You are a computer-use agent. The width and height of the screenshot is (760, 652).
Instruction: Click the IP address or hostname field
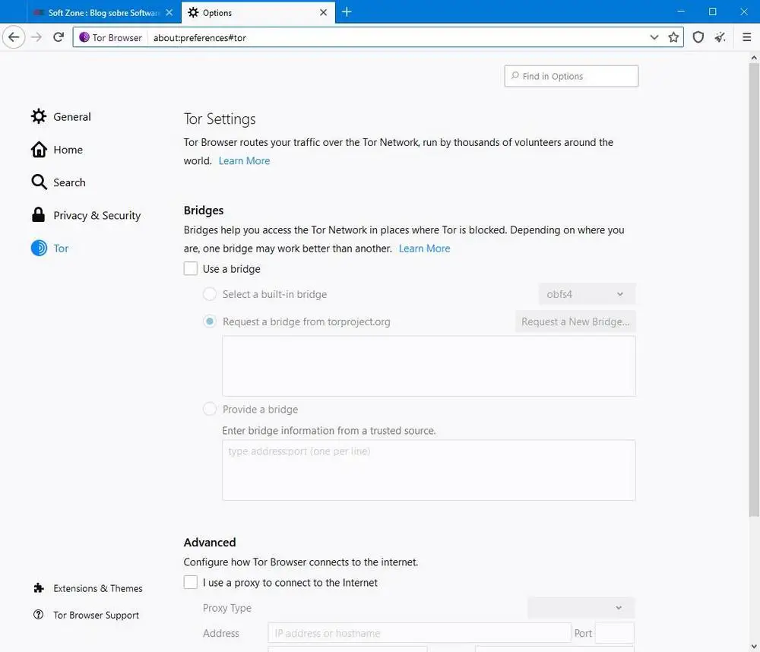click(x=420, y=632)
